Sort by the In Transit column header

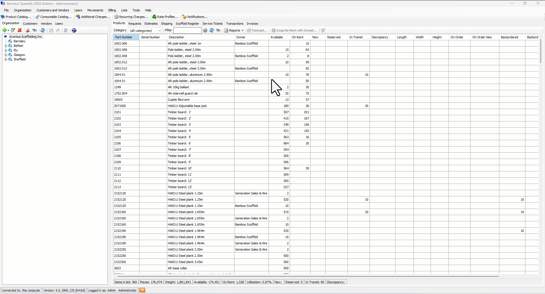(359, 37)
